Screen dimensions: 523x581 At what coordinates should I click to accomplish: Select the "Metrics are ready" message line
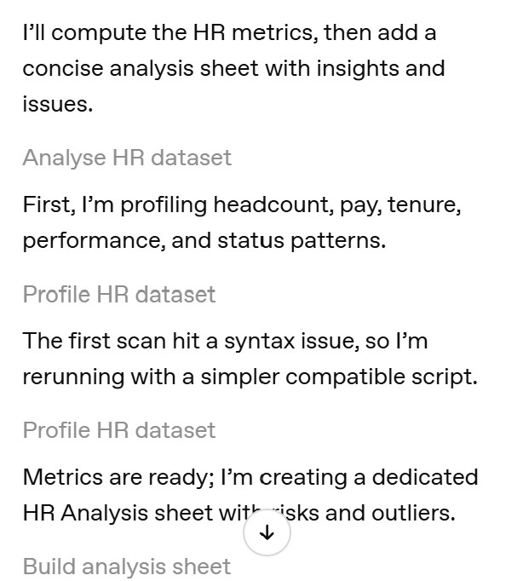click(250, 477)
